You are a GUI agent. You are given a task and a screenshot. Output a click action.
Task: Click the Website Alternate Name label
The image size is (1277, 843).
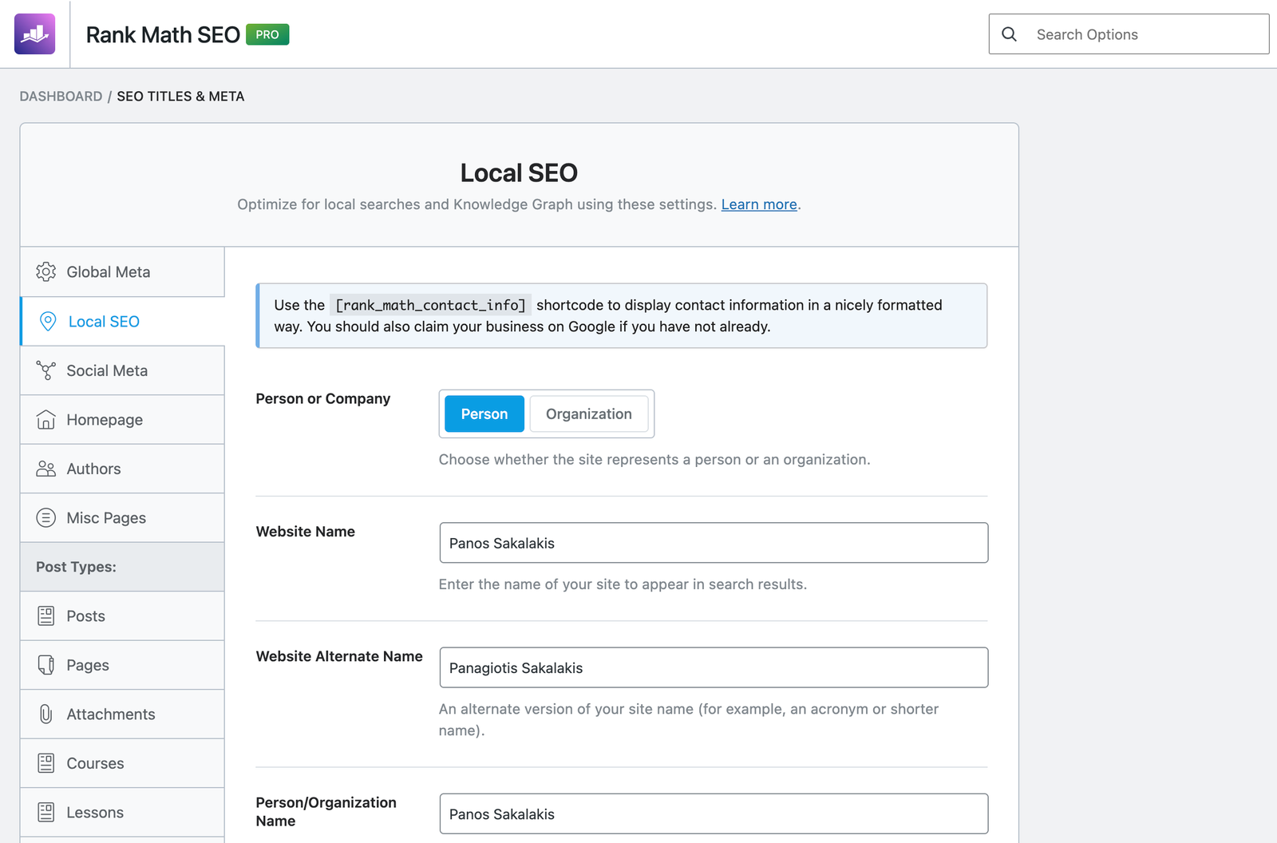(339, 656)
